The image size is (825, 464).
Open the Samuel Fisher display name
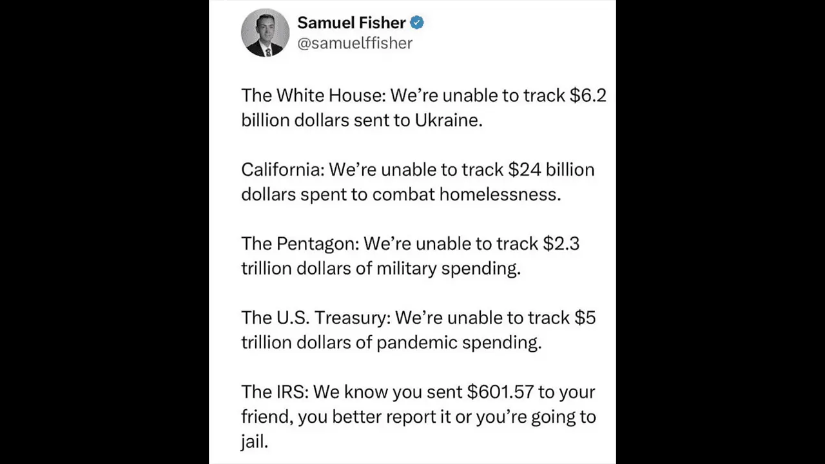[351, 23]
